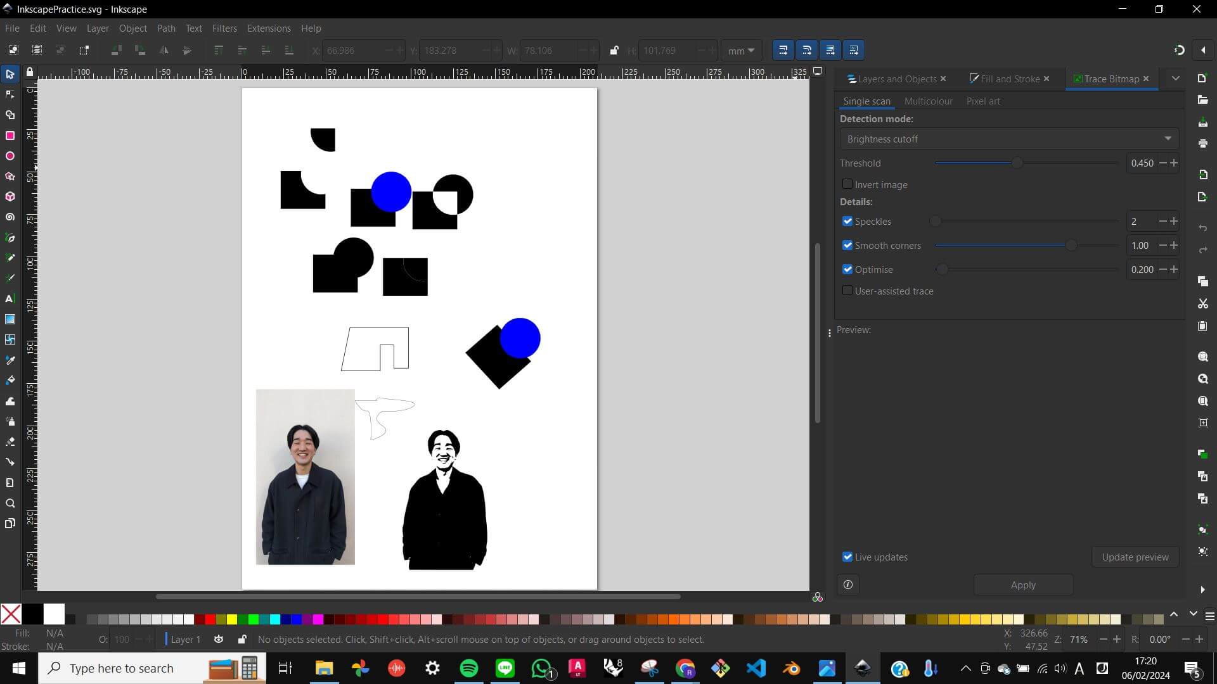Select the Ellipse tool
This screenshot has height=684, width=1217.
click(x=10, y=156)
